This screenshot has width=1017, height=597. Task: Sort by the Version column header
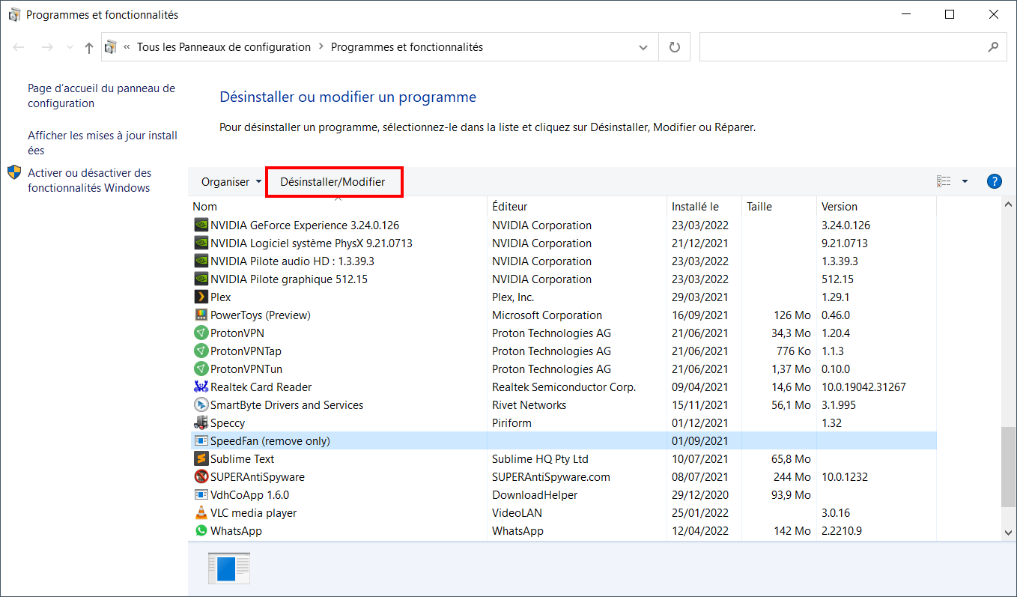tap(876, 207)
